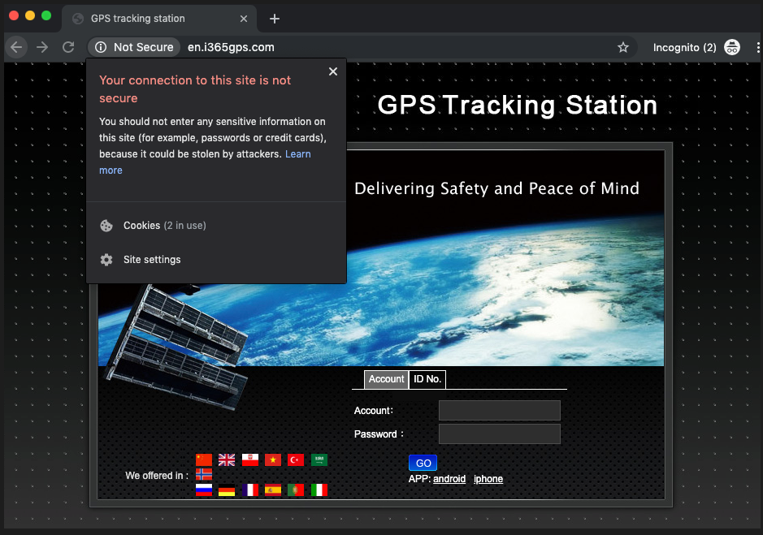Choose the Vietnamese flag language
This screenshot has height=535, width=763.
coord(273,459)
